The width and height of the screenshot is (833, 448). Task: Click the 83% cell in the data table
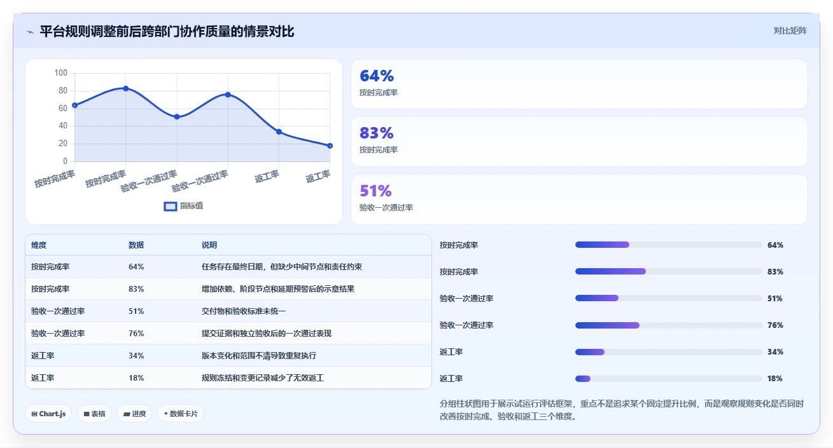click(x=136, y=289)
